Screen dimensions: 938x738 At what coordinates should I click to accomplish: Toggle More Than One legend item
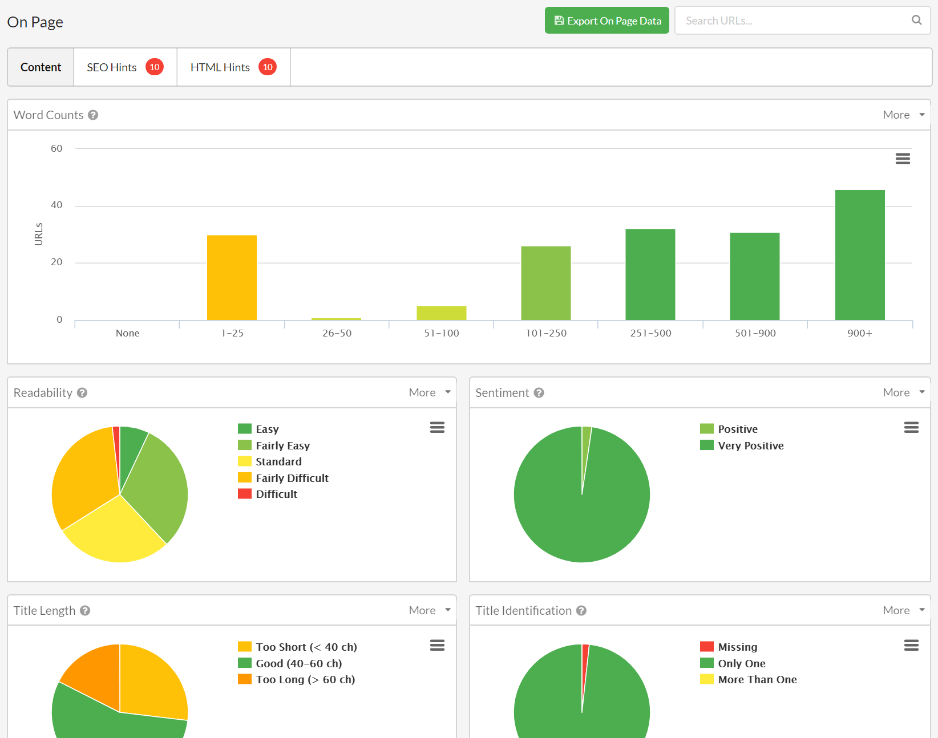click(x=749, y=679)
